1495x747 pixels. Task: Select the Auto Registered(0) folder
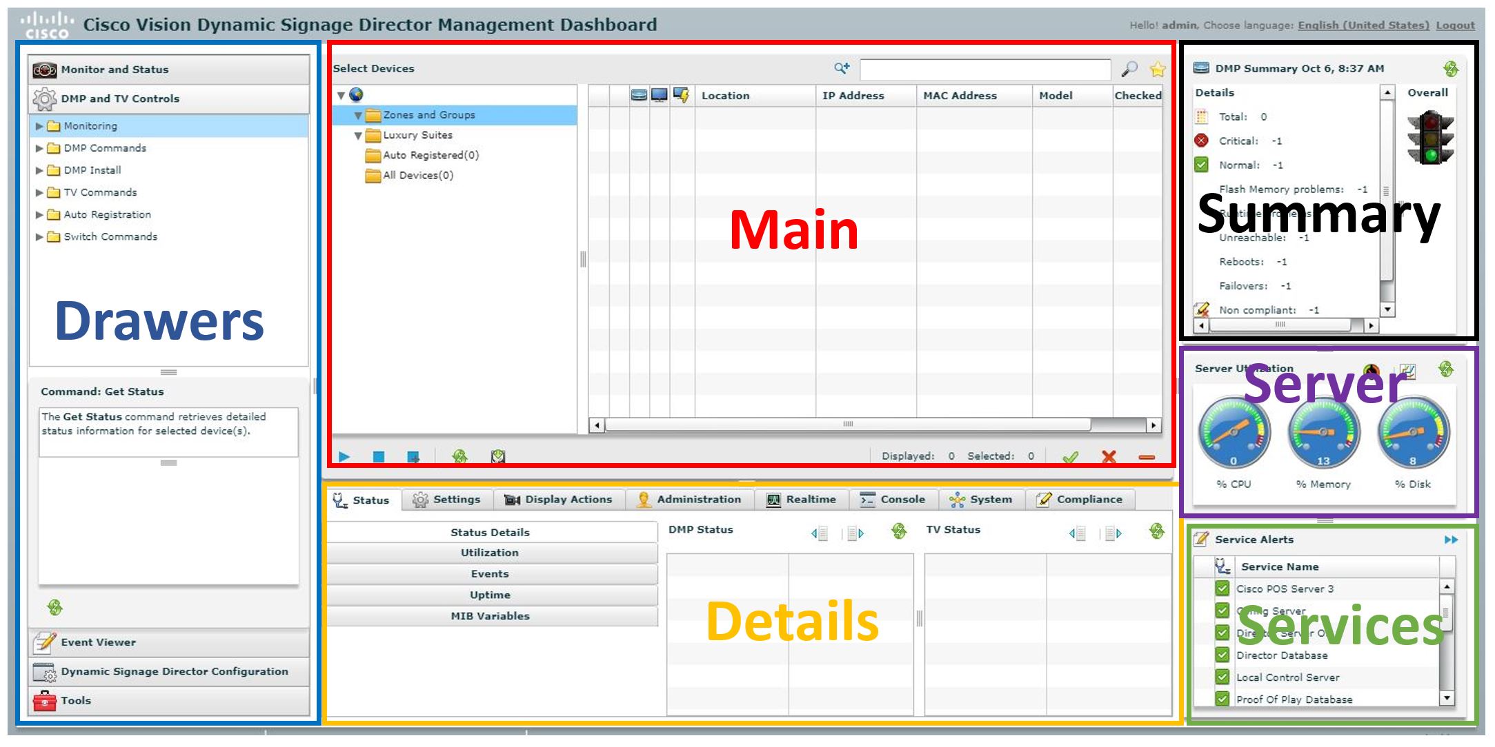430,155
